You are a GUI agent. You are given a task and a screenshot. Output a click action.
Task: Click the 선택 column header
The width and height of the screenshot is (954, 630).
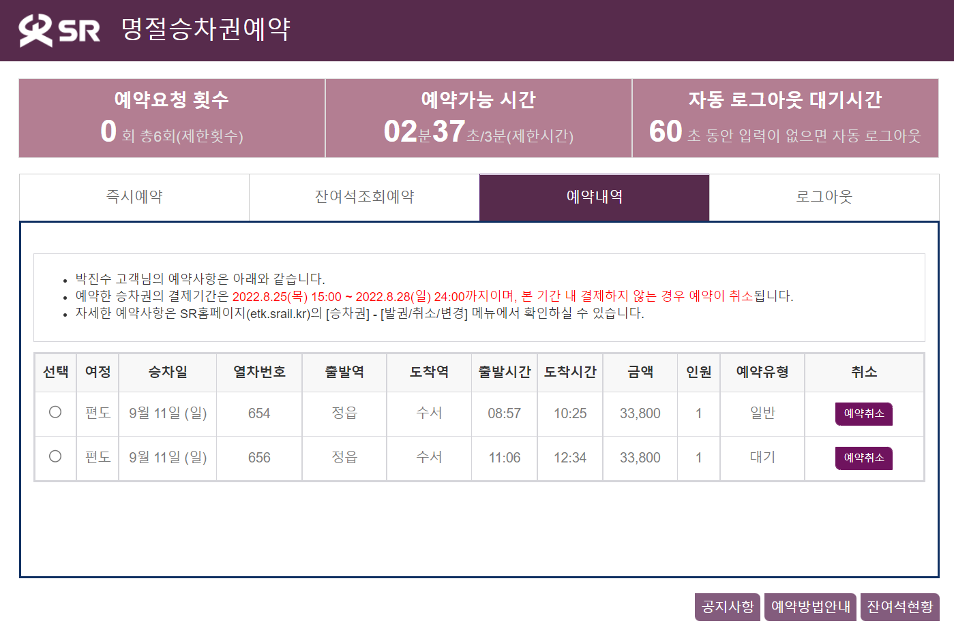(55, 372)
